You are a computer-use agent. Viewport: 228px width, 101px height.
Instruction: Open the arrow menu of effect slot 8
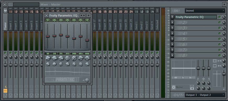point(172,55)
